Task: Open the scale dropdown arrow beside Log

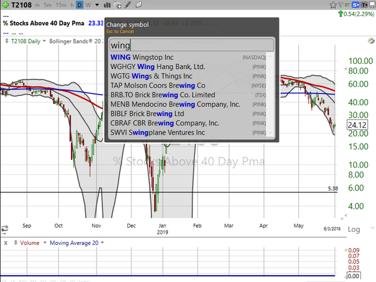Action: [x=372, y=228]
